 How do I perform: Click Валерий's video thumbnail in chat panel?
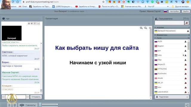(12, 33)
